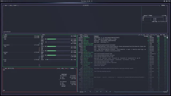171x96 pixels.
Task: Click the leftmost system tray icon
Action: 164,1
